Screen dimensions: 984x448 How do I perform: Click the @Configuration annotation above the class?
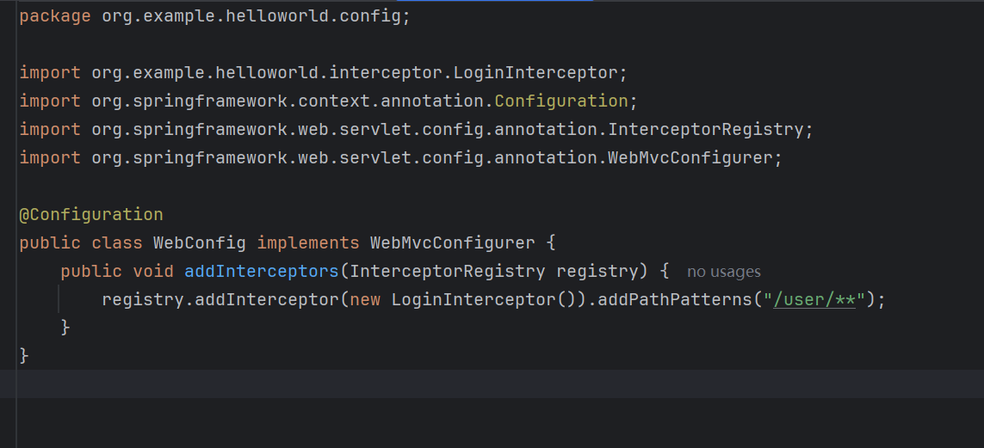(90, 214)
